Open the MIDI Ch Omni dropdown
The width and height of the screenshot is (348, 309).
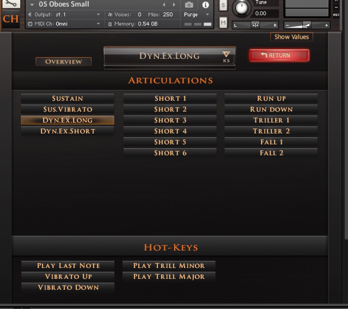(x=98, y=24)
